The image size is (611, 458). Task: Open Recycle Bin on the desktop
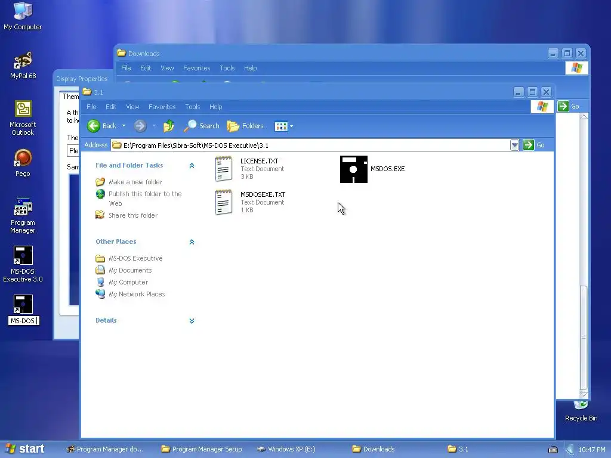[581, 411]
